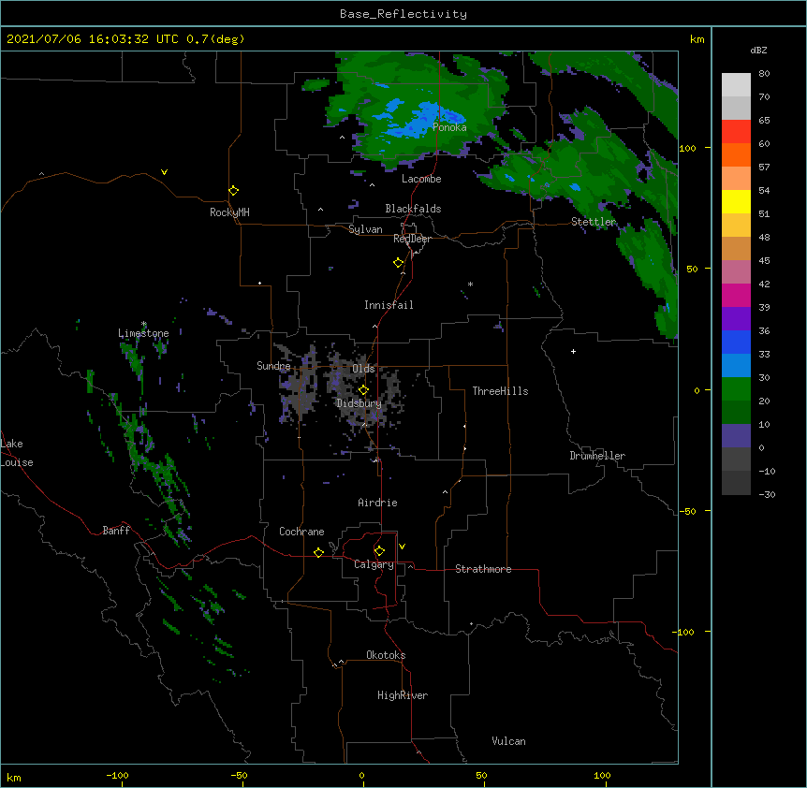Click the Lake Louise label
The height and width of the screenshot is (788, 807).
pos(17,453)
